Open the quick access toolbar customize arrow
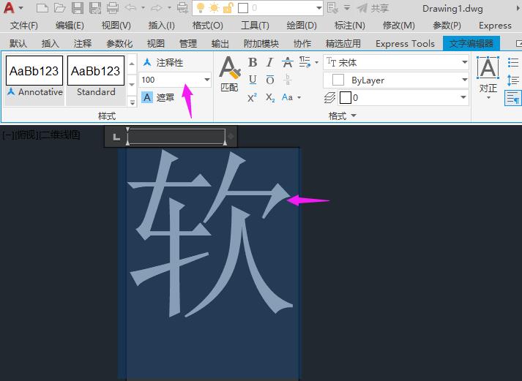 [x=347, y=7]
